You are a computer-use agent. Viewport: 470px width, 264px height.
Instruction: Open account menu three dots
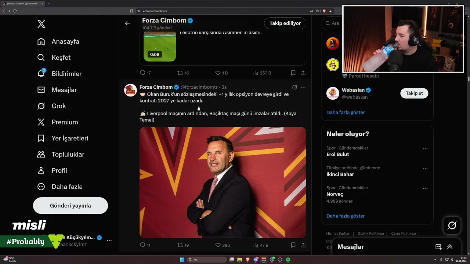point(109,241)
